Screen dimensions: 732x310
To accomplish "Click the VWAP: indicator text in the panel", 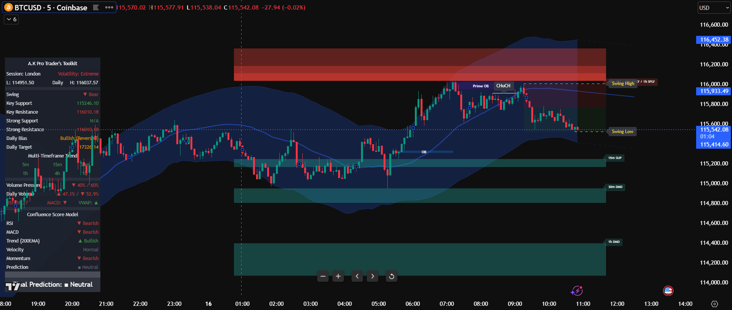I will click(x=88, y=203).
